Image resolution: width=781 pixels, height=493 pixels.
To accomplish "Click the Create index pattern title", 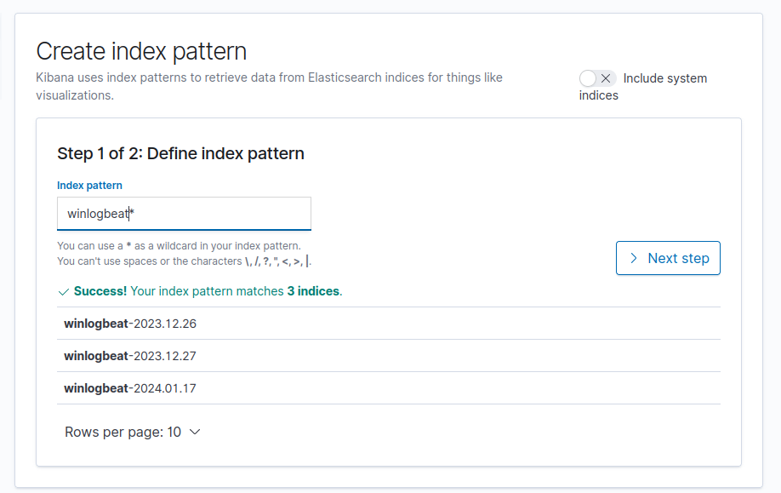I will pyautogui.click(x=141, y=51).
